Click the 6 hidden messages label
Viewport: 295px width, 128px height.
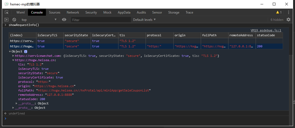(277, 19)
